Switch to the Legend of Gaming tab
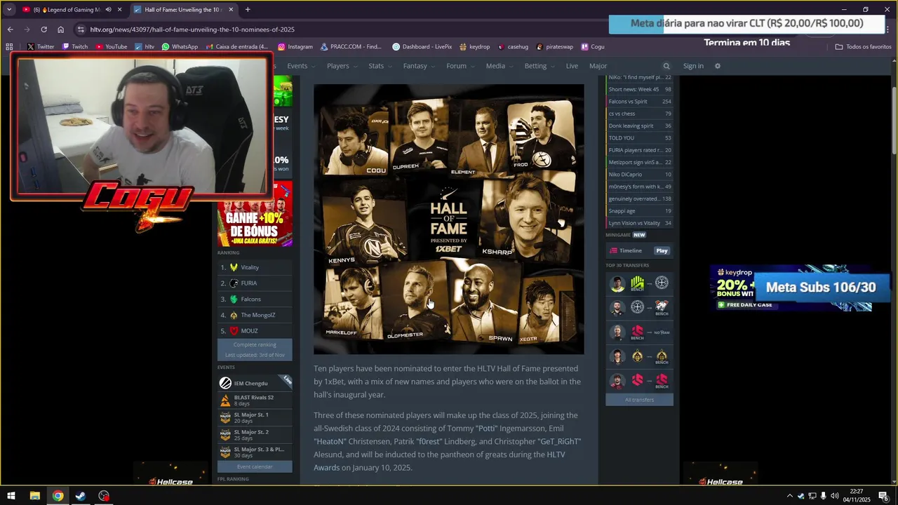This screenshot has width=898, height=505. (x=70, y=10)
